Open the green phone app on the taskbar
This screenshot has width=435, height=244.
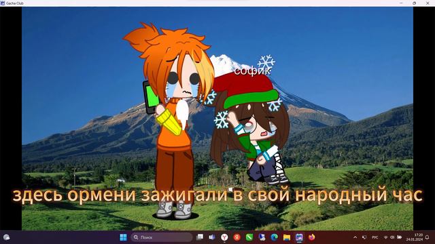(249, 237)
